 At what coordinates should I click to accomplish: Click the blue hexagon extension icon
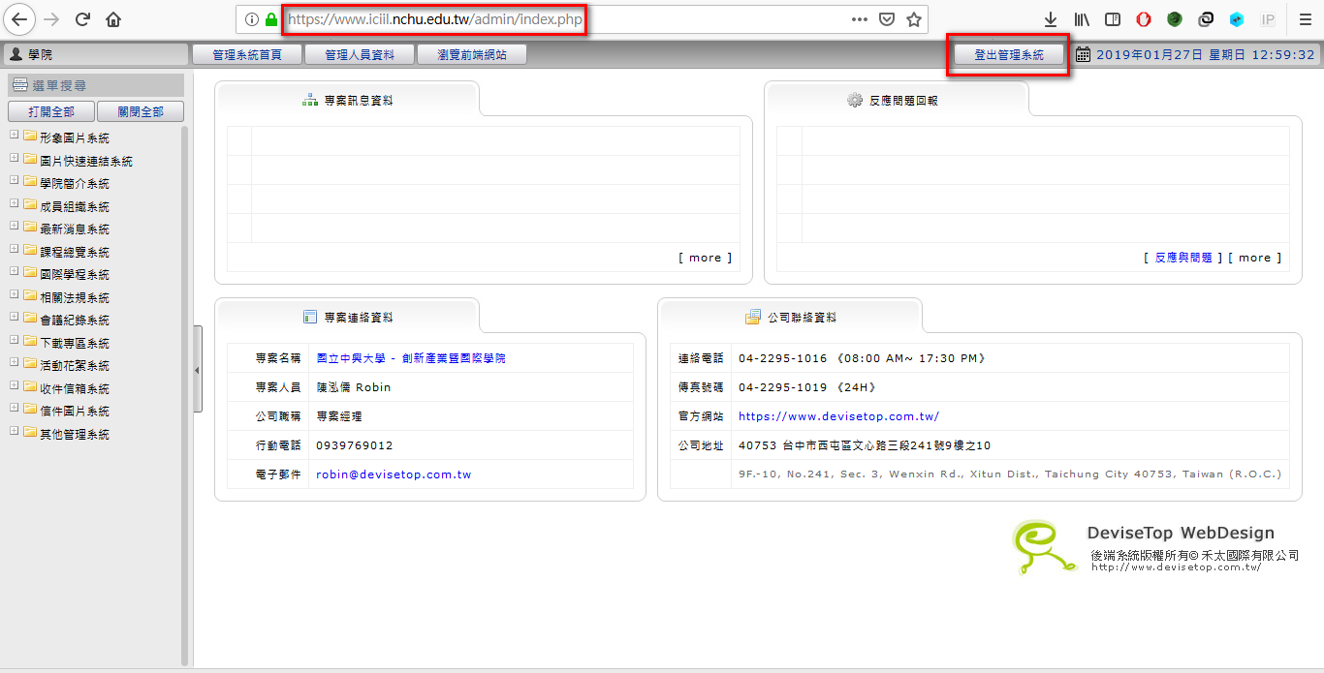coord(1237,19)
